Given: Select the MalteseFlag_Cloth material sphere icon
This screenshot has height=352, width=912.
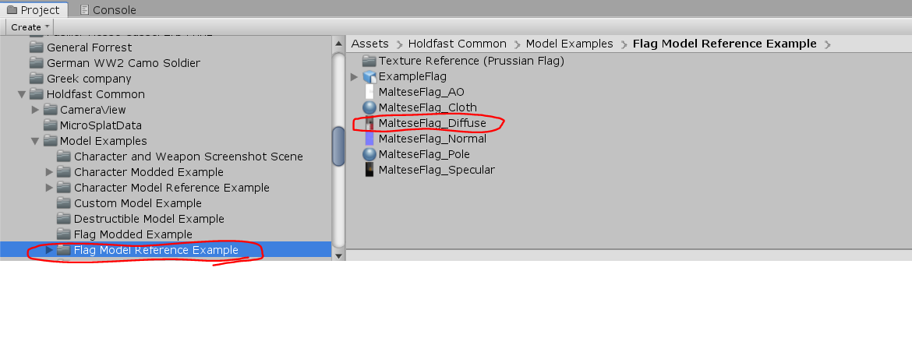Looking at the screenshot, I should point(369,107).
